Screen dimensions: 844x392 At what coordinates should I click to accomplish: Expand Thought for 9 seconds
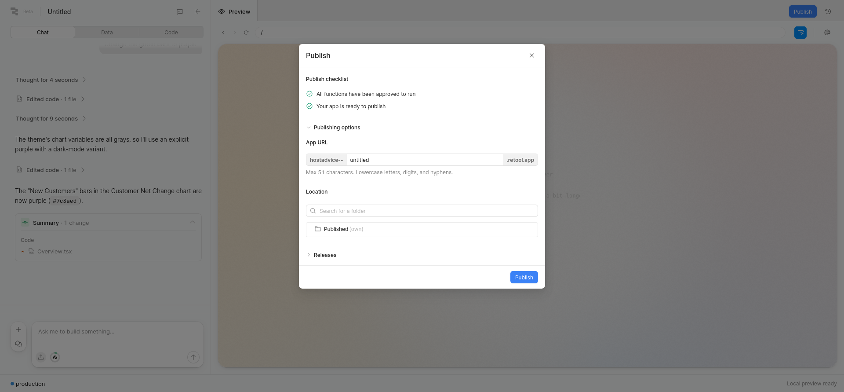[51, 119]
